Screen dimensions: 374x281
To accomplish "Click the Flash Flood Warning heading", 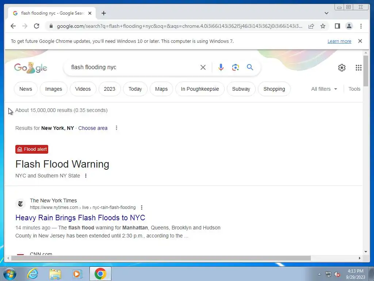I will pyautogui.click(x=62, y=164).
